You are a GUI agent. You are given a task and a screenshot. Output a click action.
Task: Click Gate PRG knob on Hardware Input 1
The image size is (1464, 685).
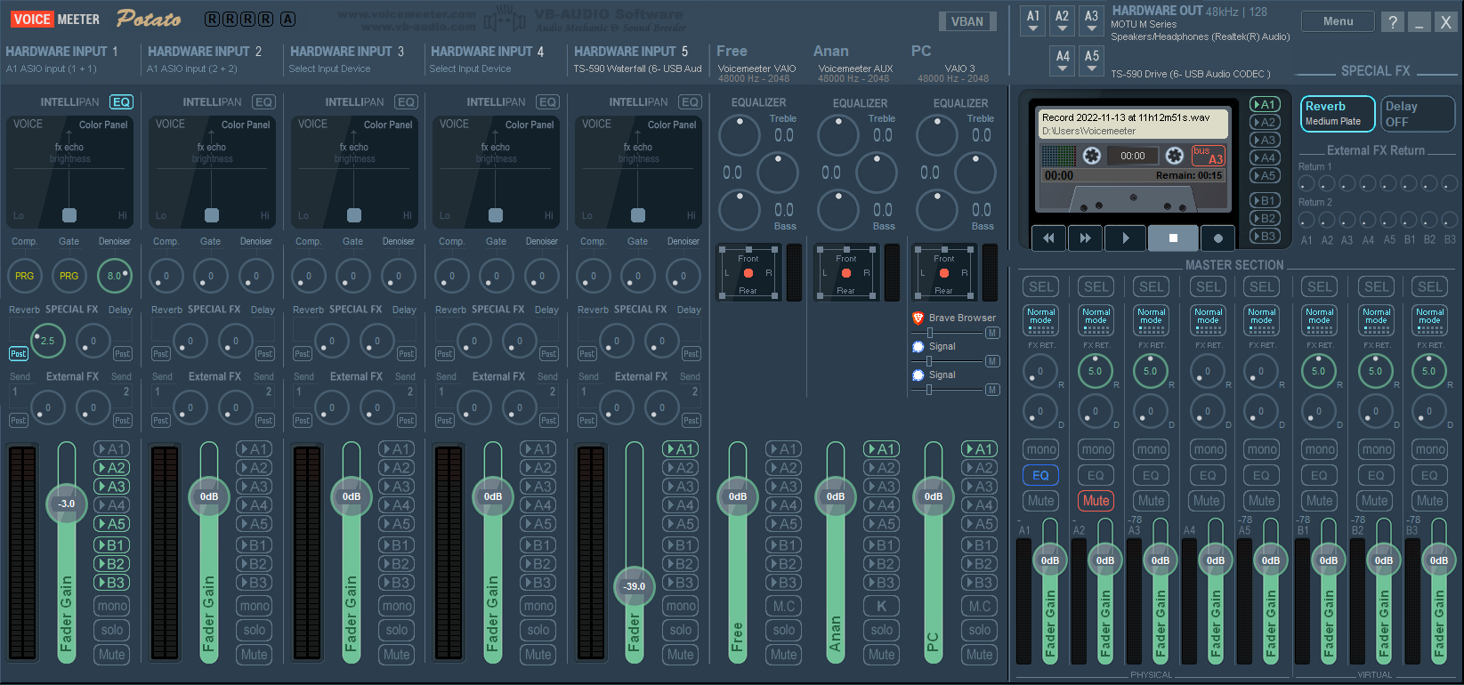tap(69, 276)
